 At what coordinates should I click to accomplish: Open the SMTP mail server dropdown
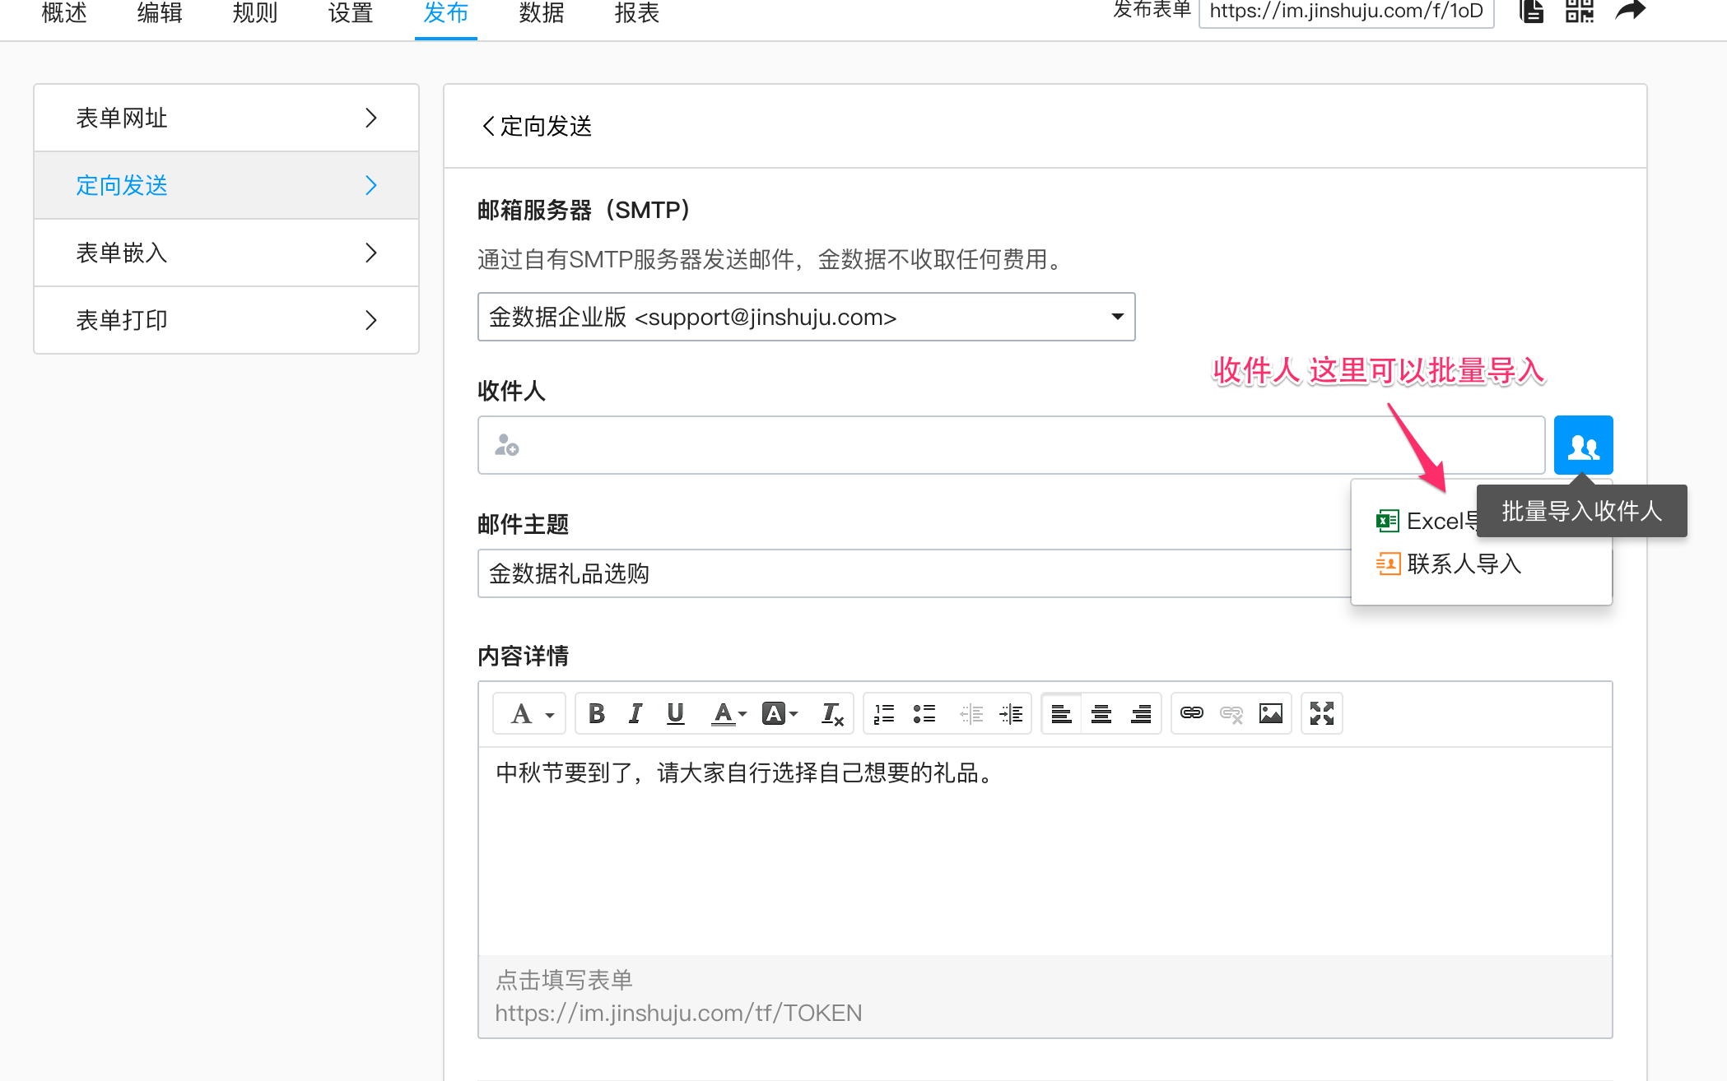pyautogui.click(x=806, y=317)
